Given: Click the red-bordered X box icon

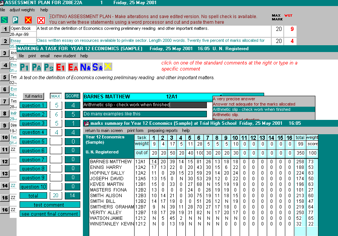Looking at the screenshot, I should [x=41, y=20].
